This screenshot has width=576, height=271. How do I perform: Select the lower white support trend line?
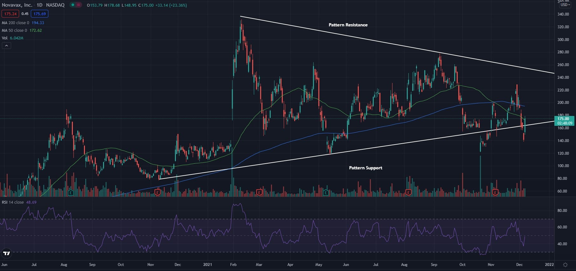click(x=357, y=150)
